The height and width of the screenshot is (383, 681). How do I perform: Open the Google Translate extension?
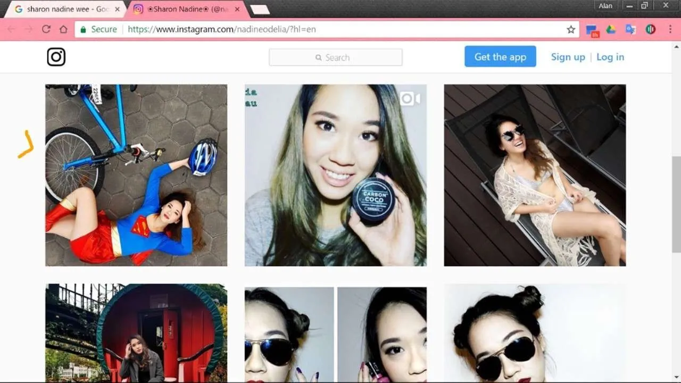(x=630, y=29)
